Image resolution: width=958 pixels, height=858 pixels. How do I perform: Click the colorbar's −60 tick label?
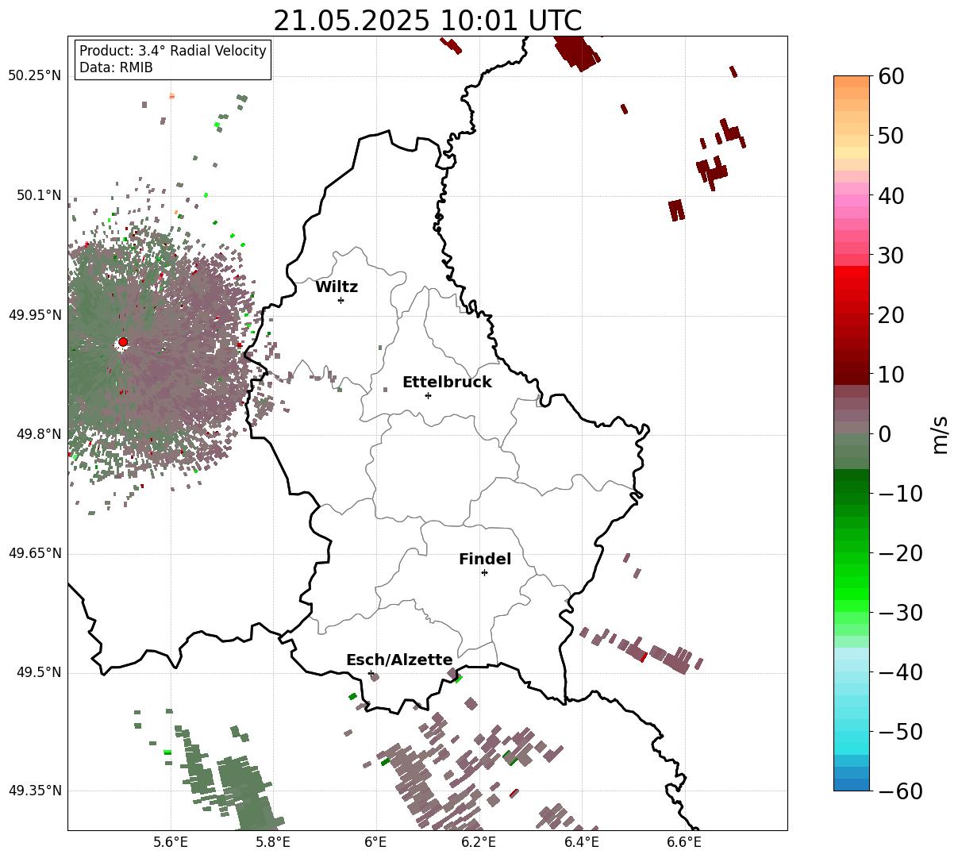(x=900, y=791)
